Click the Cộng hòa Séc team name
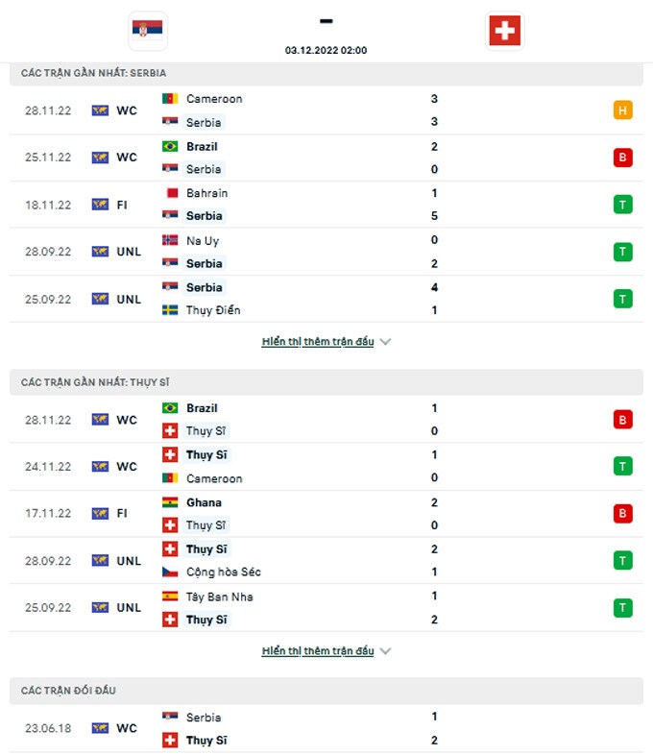653x755 pixels. (224, 572)
